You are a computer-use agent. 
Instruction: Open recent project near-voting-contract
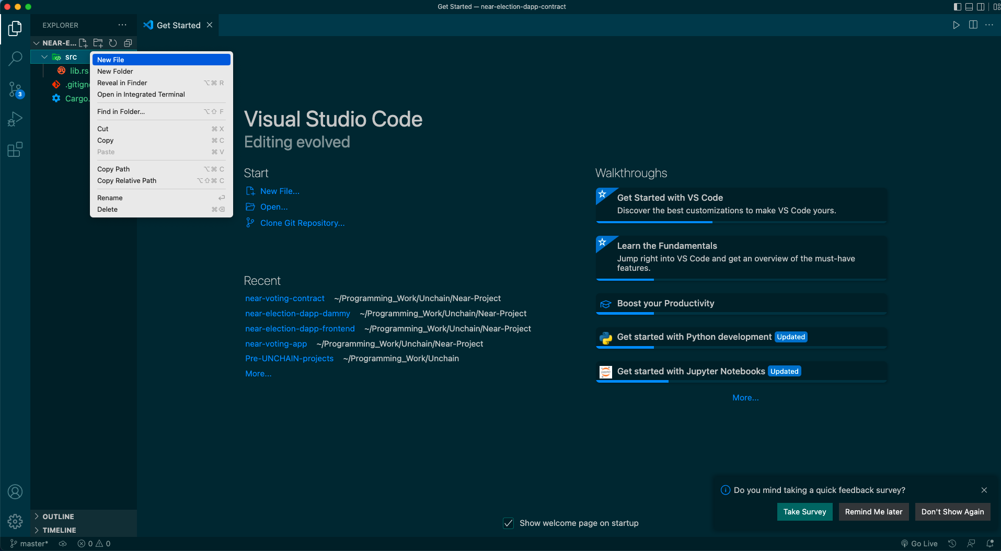(x=285, y=299)
